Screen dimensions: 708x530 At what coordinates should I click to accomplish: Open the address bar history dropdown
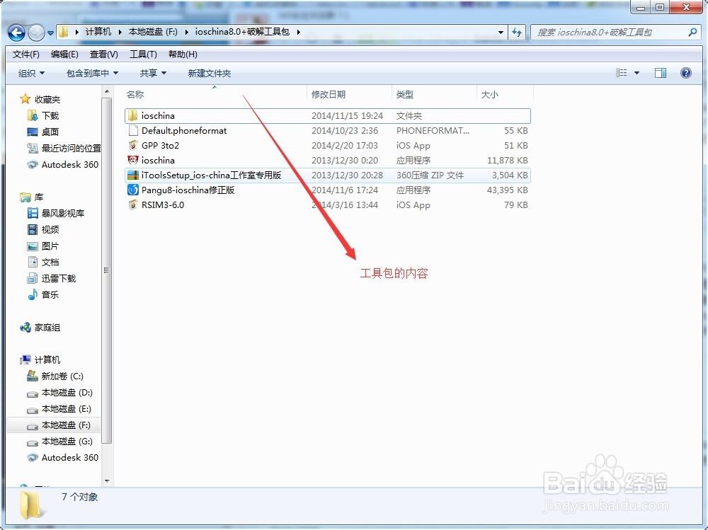point(501,33)
